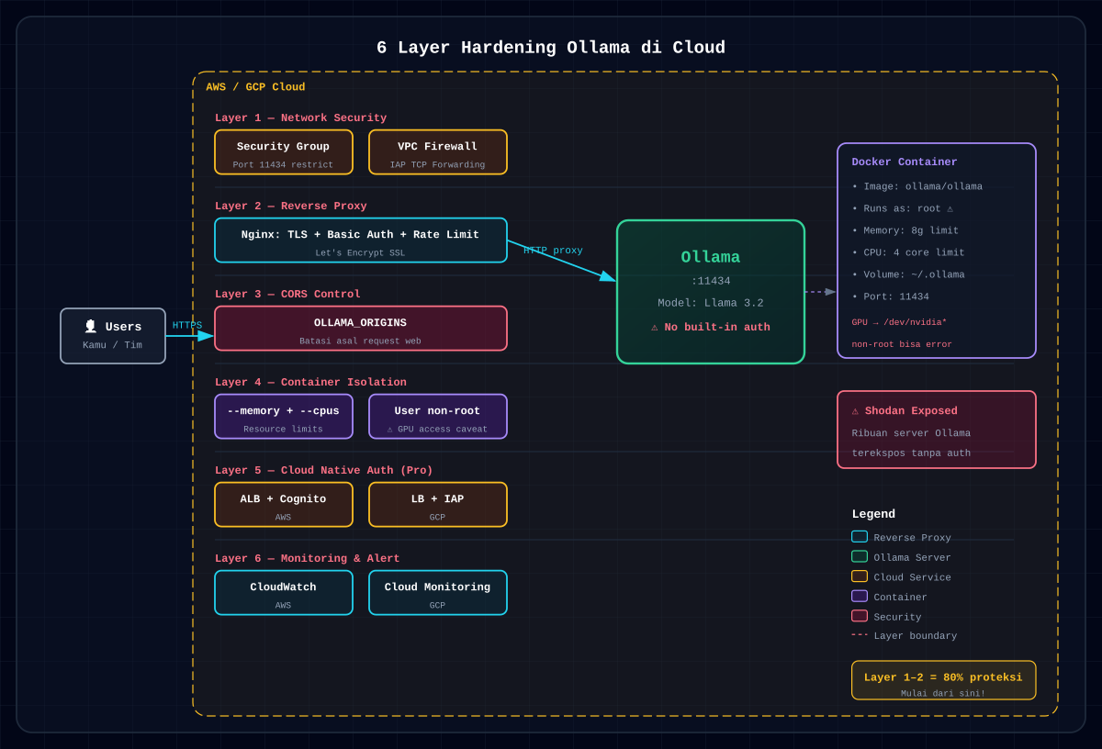The width and height of the screenshot is (1102, 749).
Task: Click Runs as: root line
Action: [x=903, y=208]
